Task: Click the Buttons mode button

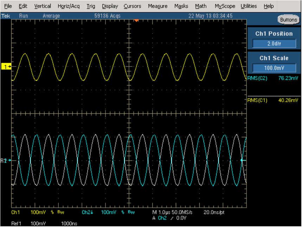Action: (289, 20)
